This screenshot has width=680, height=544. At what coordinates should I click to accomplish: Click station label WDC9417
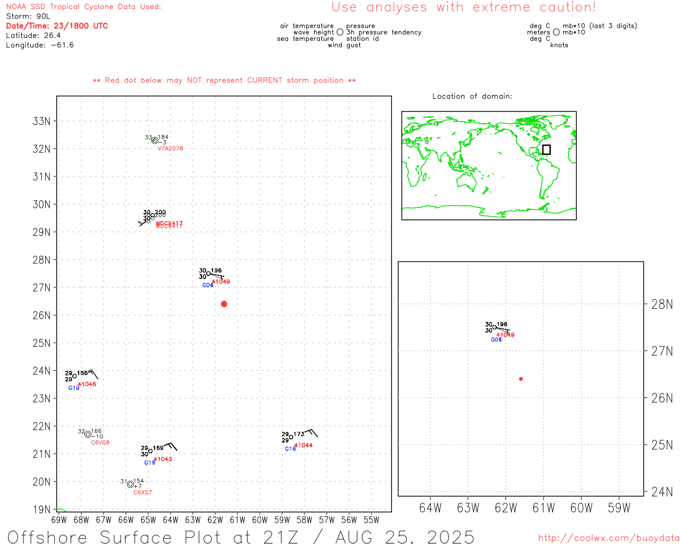point(169,225)
